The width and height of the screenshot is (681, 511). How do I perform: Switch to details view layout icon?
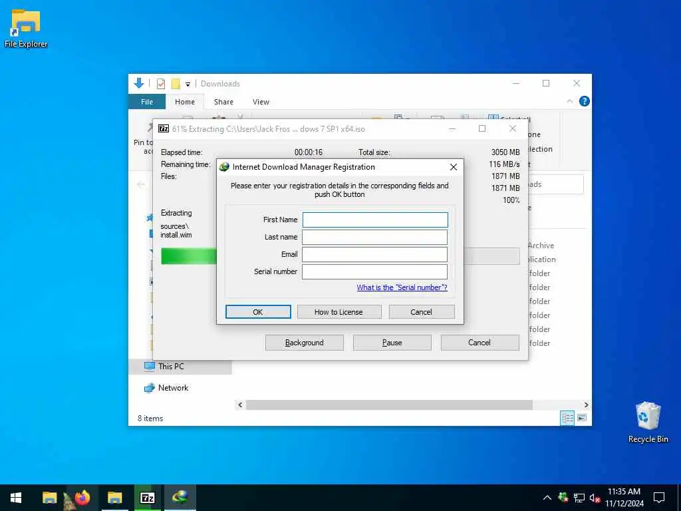pos(567,418)
